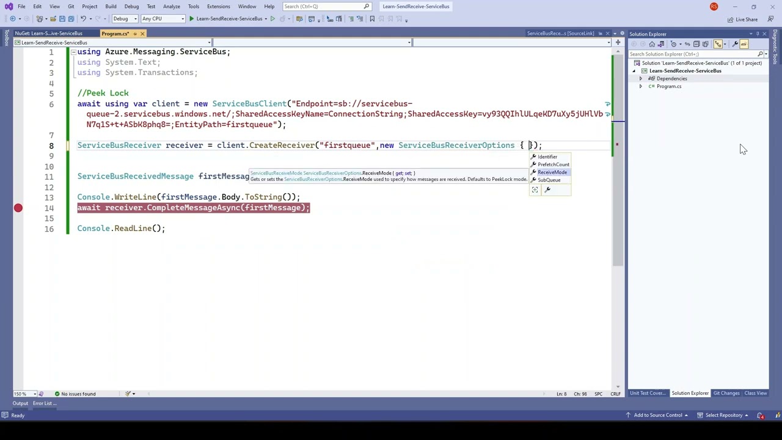Open the Output panel tab

click(20, 403)
